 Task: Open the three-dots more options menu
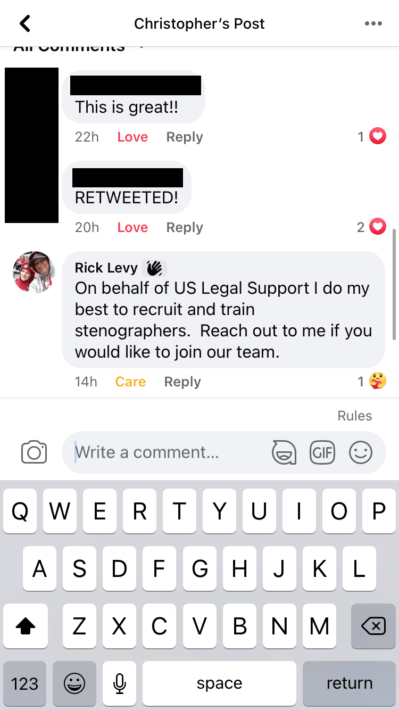point(373,23)
